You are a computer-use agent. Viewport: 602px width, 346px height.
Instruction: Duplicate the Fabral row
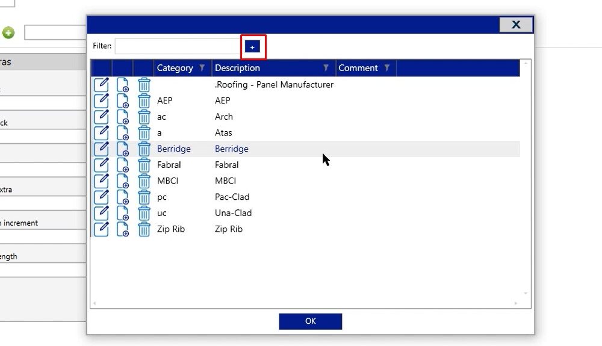[123, 165]
